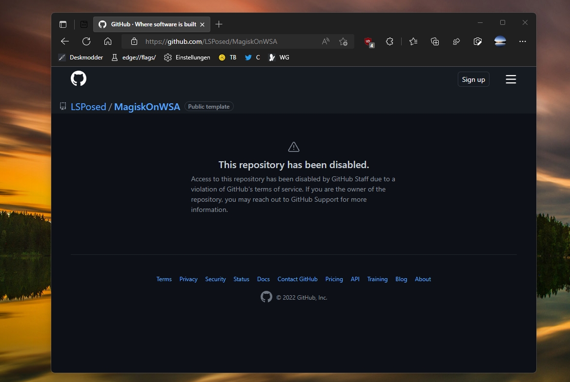Open Collections in the toolbar

(x=435, y=41)
